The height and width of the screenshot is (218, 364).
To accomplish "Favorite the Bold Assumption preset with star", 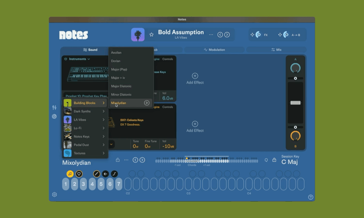I will (x=151, y=35).
